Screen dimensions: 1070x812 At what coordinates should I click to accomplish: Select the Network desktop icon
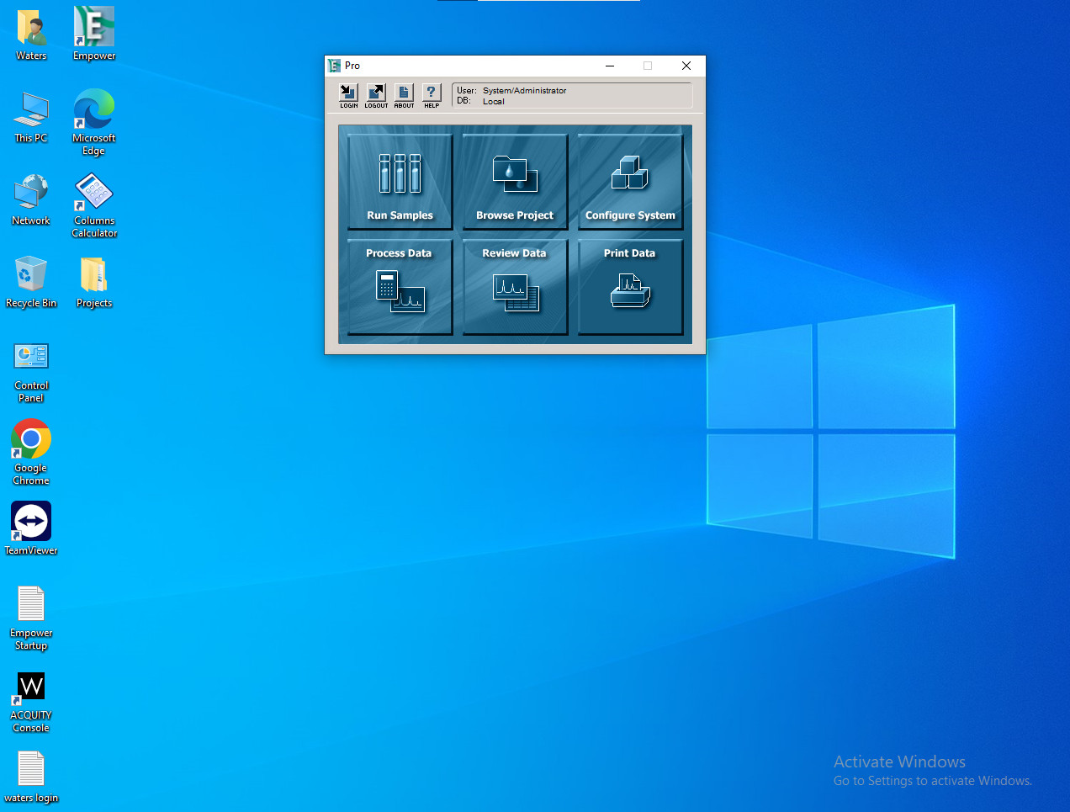tap(32, 199)
